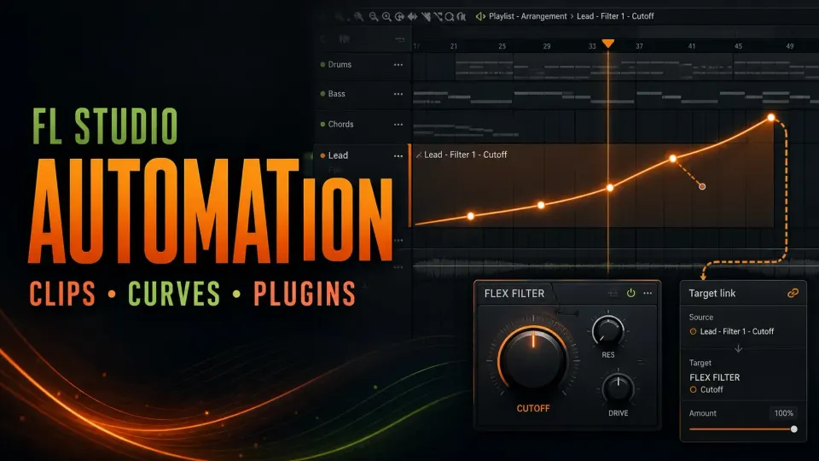
Task: Click the FLEX FILTER name under Target
Action: 715,377
